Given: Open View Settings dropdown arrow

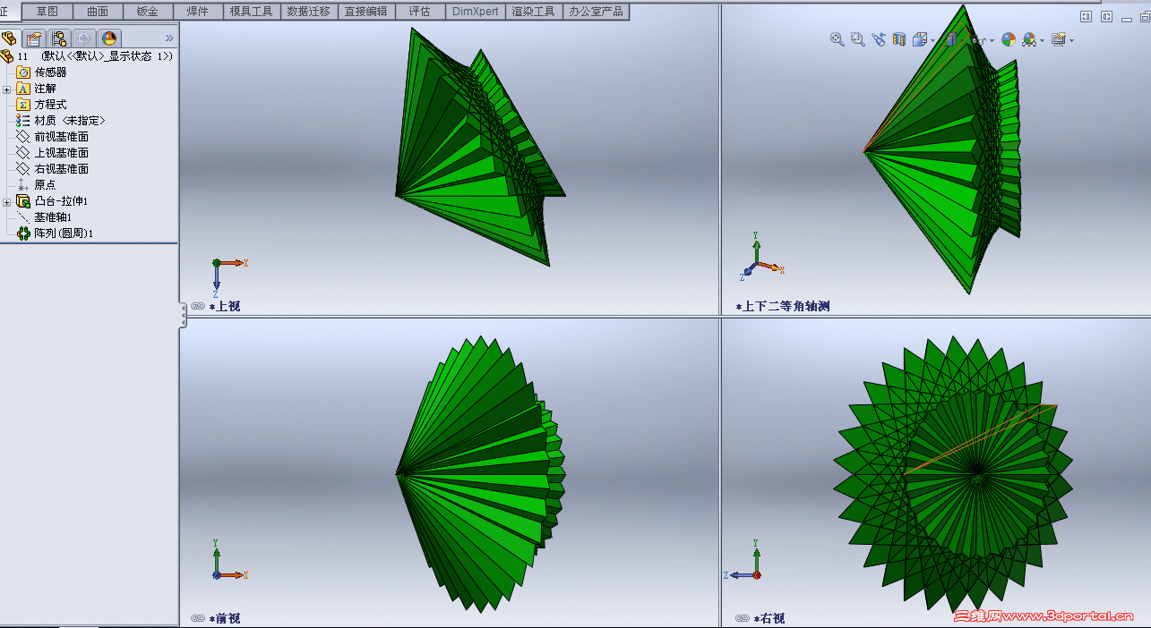Looking at the screenshot, I should pyautogui.click(x=1072, y=40).
